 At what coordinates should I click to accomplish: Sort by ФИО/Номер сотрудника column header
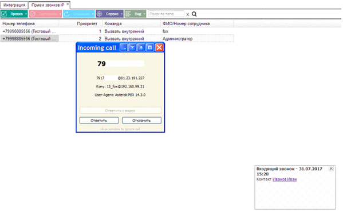[197, 23]
